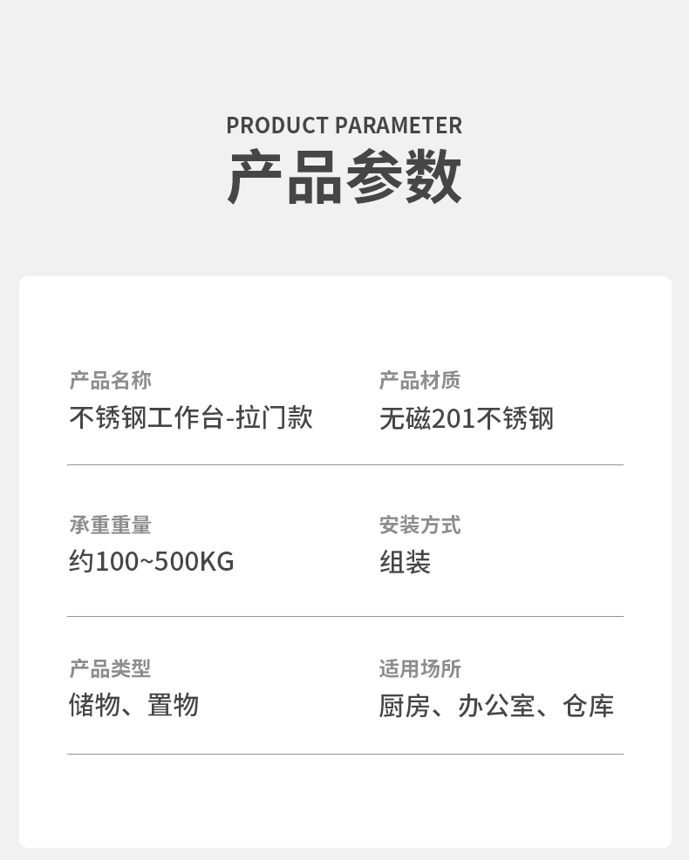Click the 无磁201不锈钢 value
This screenshot has width=689, height=860.
click(x=467, y=418)
